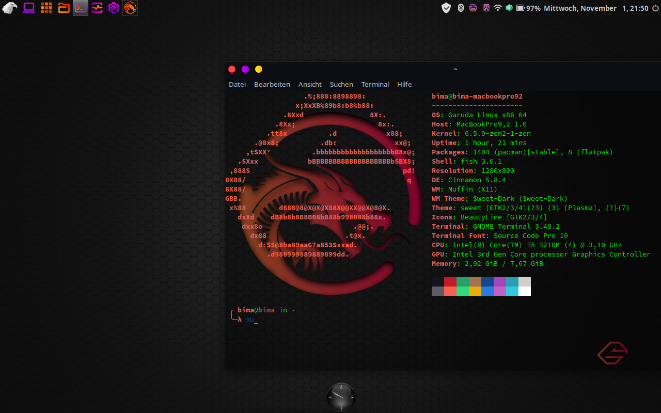The image size is (661, 413).
Task: Open the removable drives tray icon
Action: (x=486, y=8)
